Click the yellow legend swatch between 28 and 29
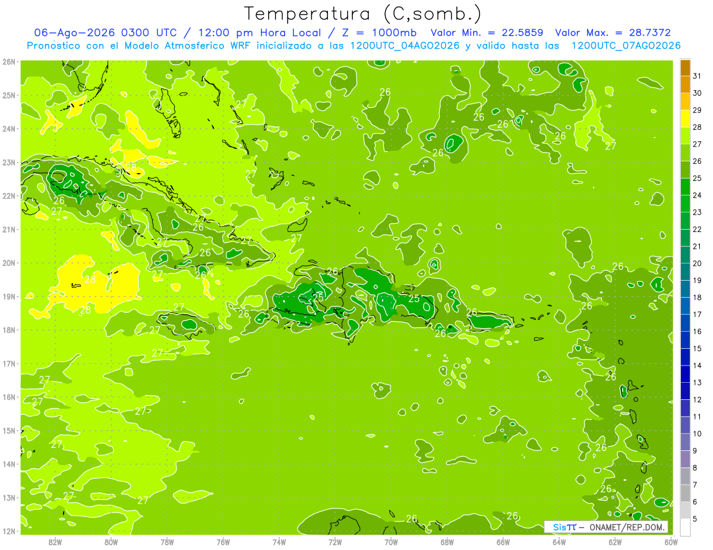The height and width of the screenshot is (550, 713). (684, 119)
